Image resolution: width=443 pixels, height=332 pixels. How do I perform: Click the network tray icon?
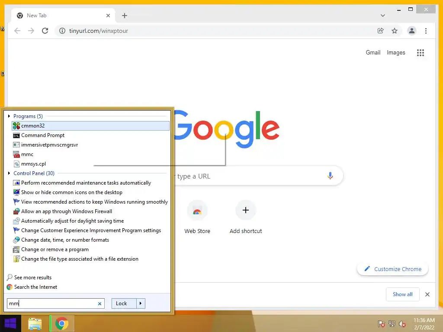pyautogui.click(x=392, y=324)
